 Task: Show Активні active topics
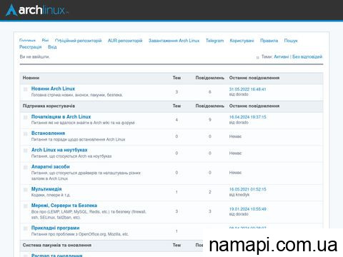tap(282, 56)
